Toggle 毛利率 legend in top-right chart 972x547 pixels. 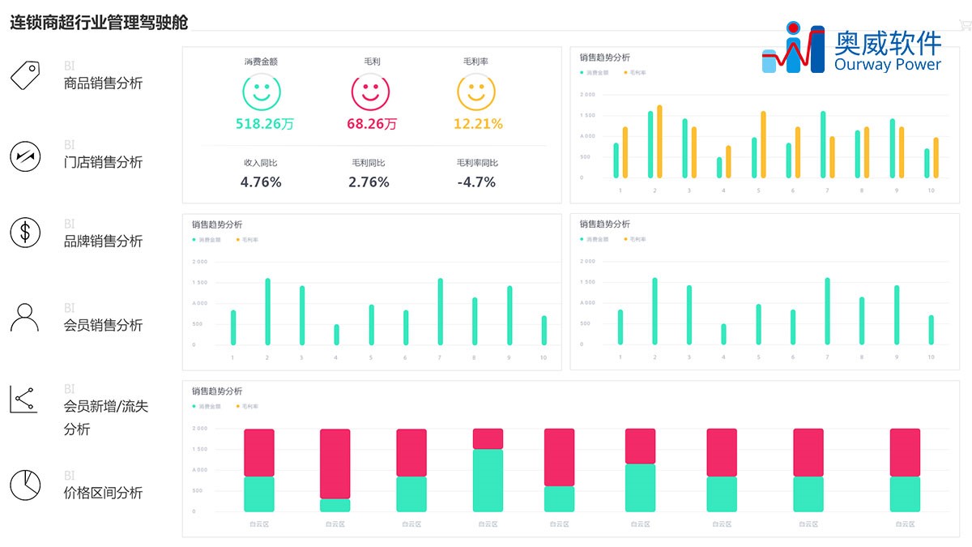coord(635,73)
